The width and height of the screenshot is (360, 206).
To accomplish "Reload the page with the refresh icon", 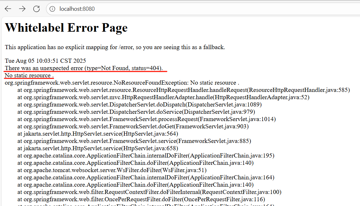I will (36, 9).
